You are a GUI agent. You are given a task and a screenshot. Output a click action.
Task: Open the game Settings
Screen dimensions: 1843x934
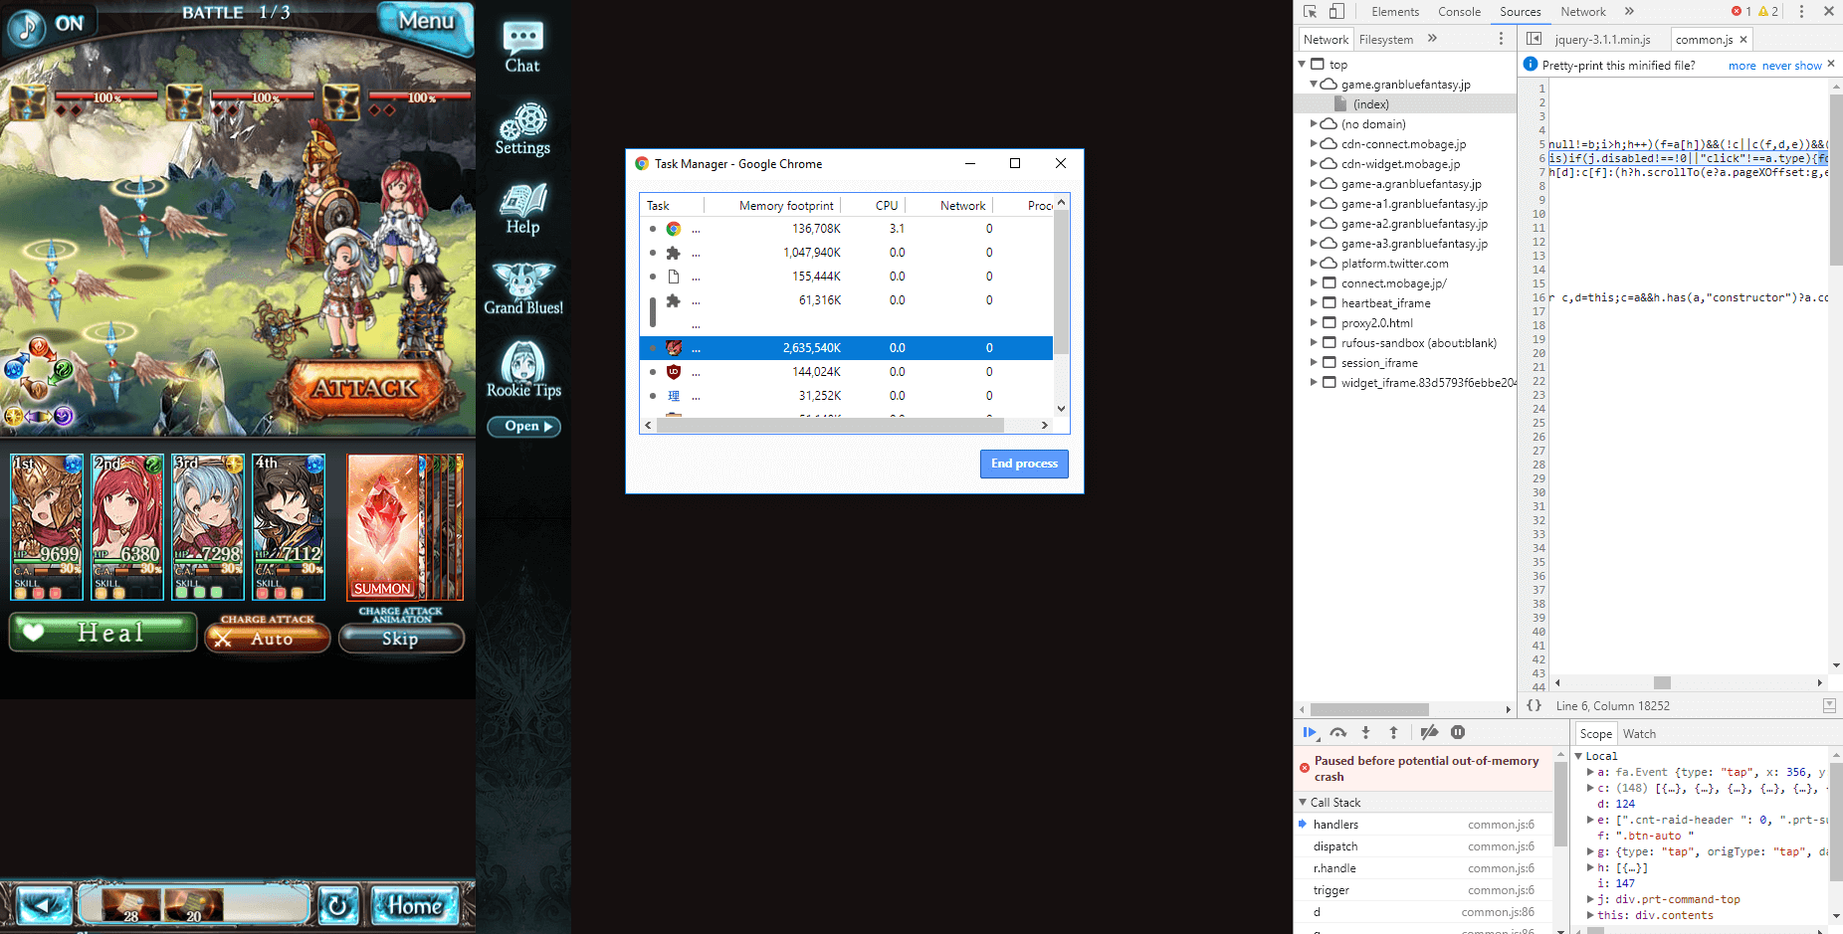(x=522, y=126)
